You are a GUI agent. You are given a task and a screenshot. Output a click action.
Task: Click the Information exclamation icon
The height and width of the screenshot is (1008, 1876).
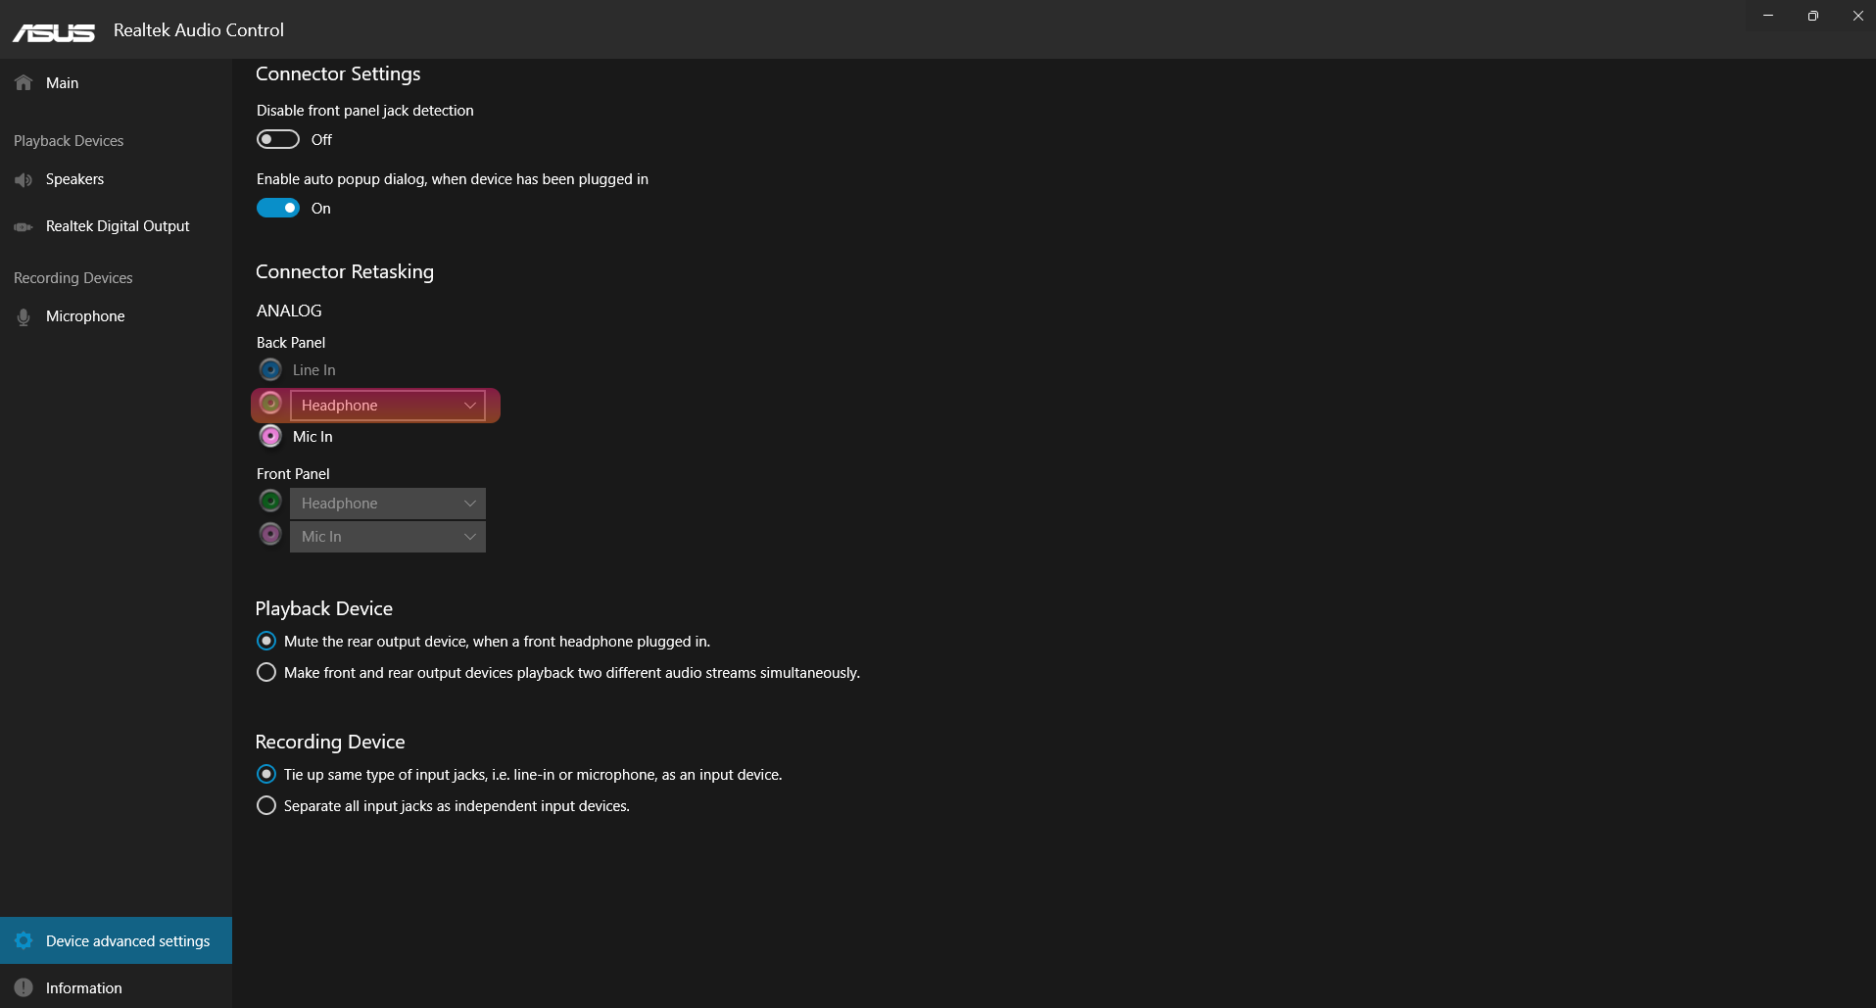tap(24, 987)
